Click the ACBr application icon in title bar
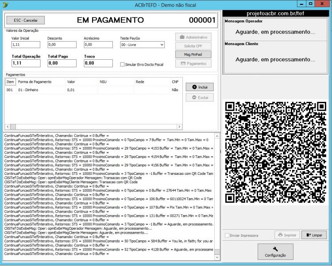Screen dimensions: 332x266 click(5, 5)
